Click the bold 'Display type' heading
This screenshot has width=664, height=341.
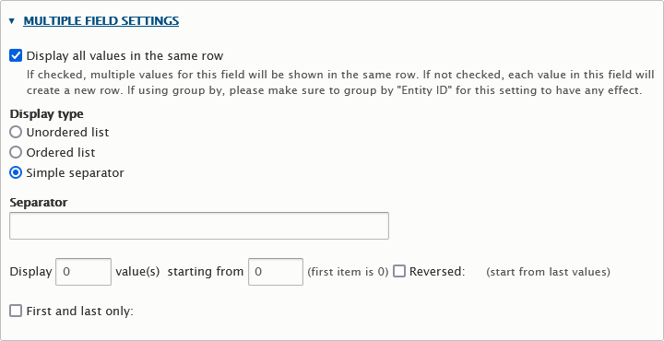click(x=47, y=114)
